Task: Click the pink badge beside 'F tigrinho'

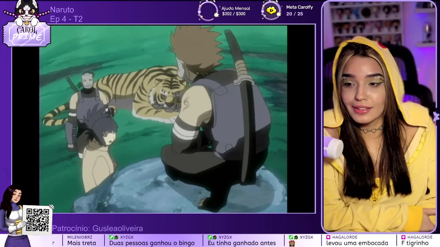Action: click(404, 237)
